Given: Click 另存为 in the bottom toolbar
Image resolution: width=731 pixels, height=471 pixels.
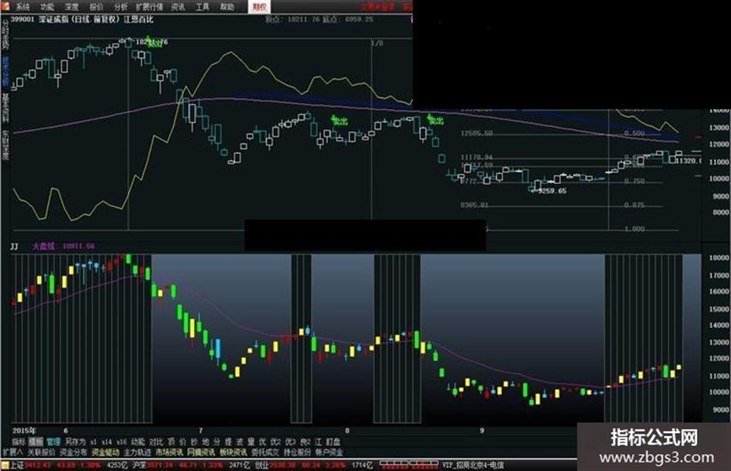Looking at the screenshot, I should click(x=75, y=441).
